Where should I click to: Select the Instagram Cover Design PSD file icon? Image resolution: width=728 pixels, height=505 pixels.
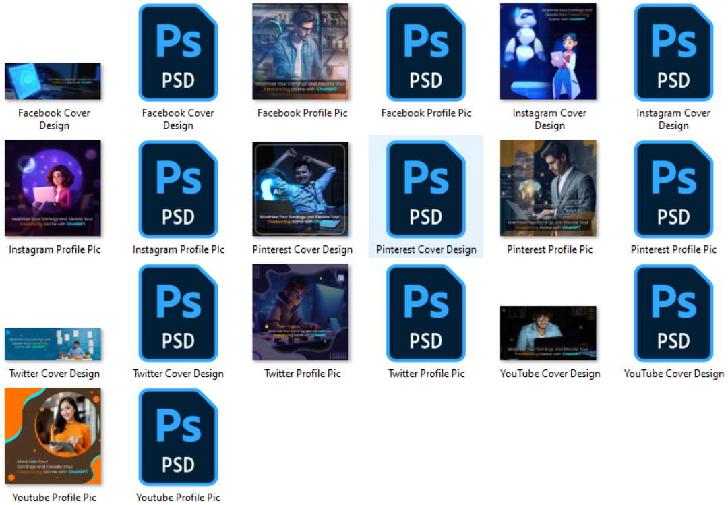pyautogui.click(x=673, y=53)
